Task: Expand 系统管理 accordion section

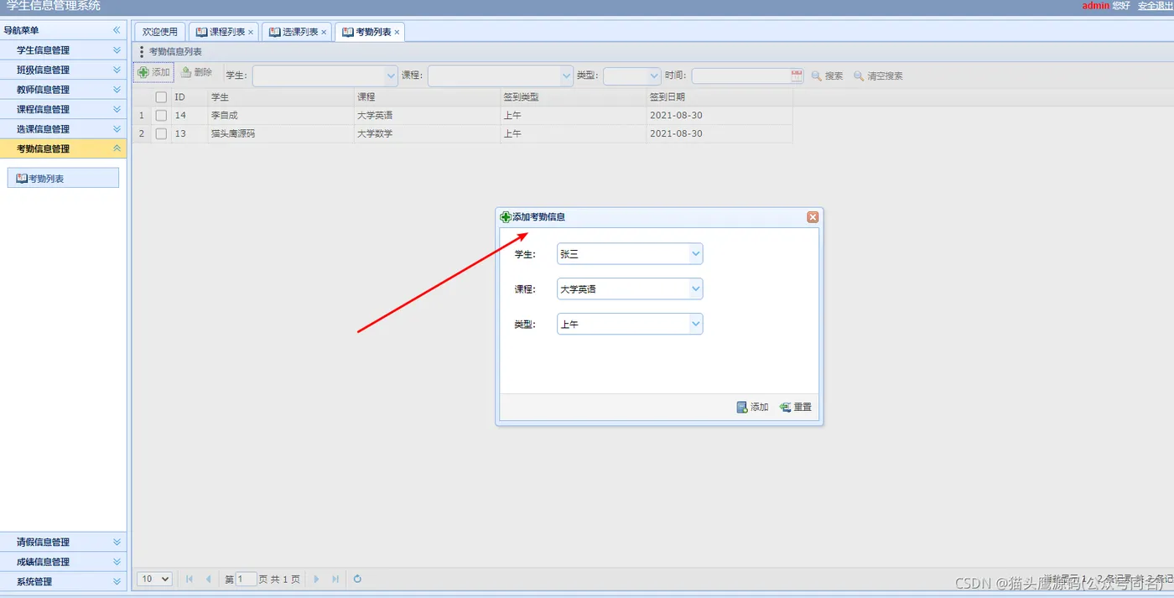Action: [x=64, y=581]
